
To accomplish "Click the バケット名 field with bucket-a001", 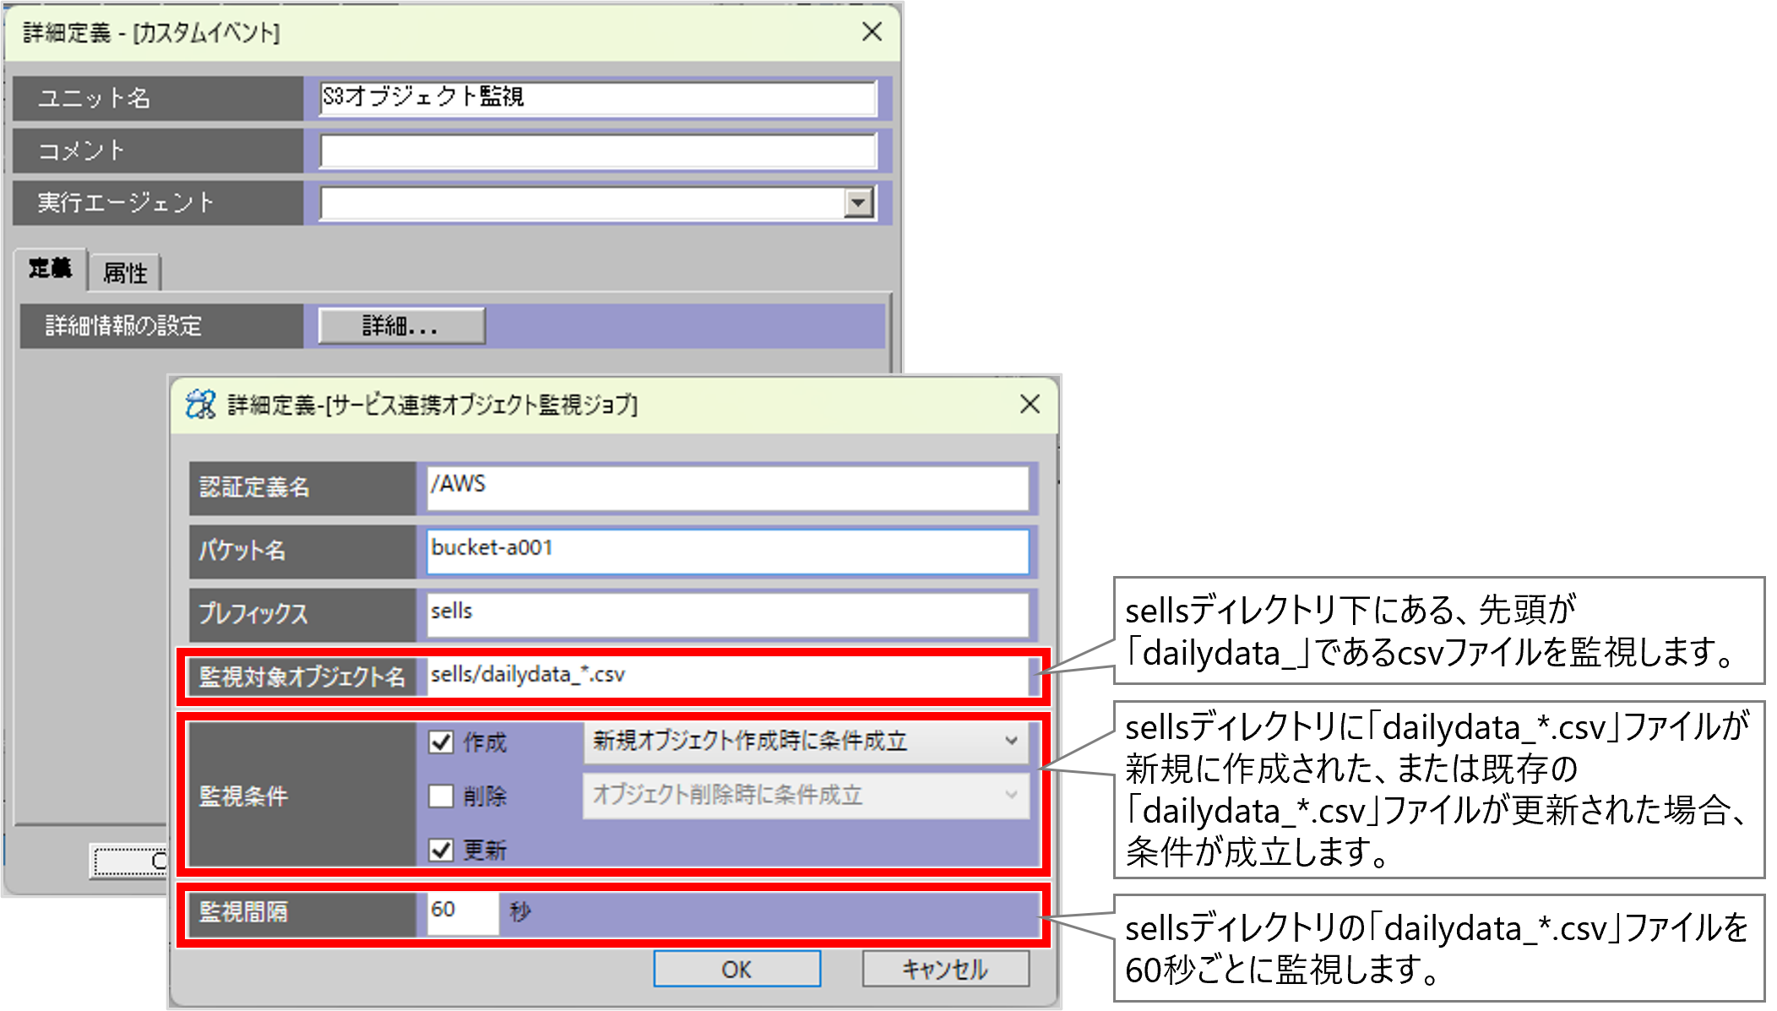I will pyautogui.click(x=726, y=551).
